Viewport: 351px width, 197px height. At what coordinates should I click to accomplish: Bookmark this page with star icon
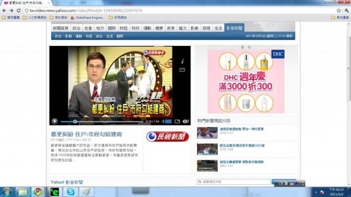(339, 11)
